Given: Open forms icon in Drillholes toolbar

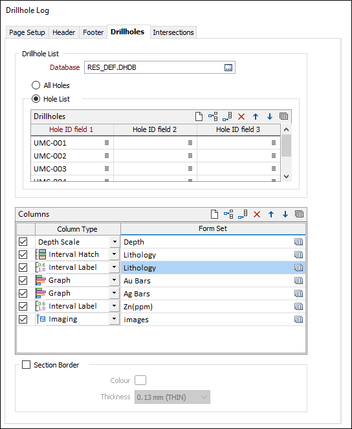Looking at the screenshot, I should 284,116.
